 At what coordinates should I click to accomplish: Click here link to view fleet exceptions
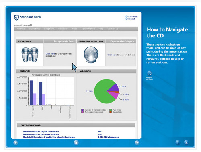pos(50,54)
